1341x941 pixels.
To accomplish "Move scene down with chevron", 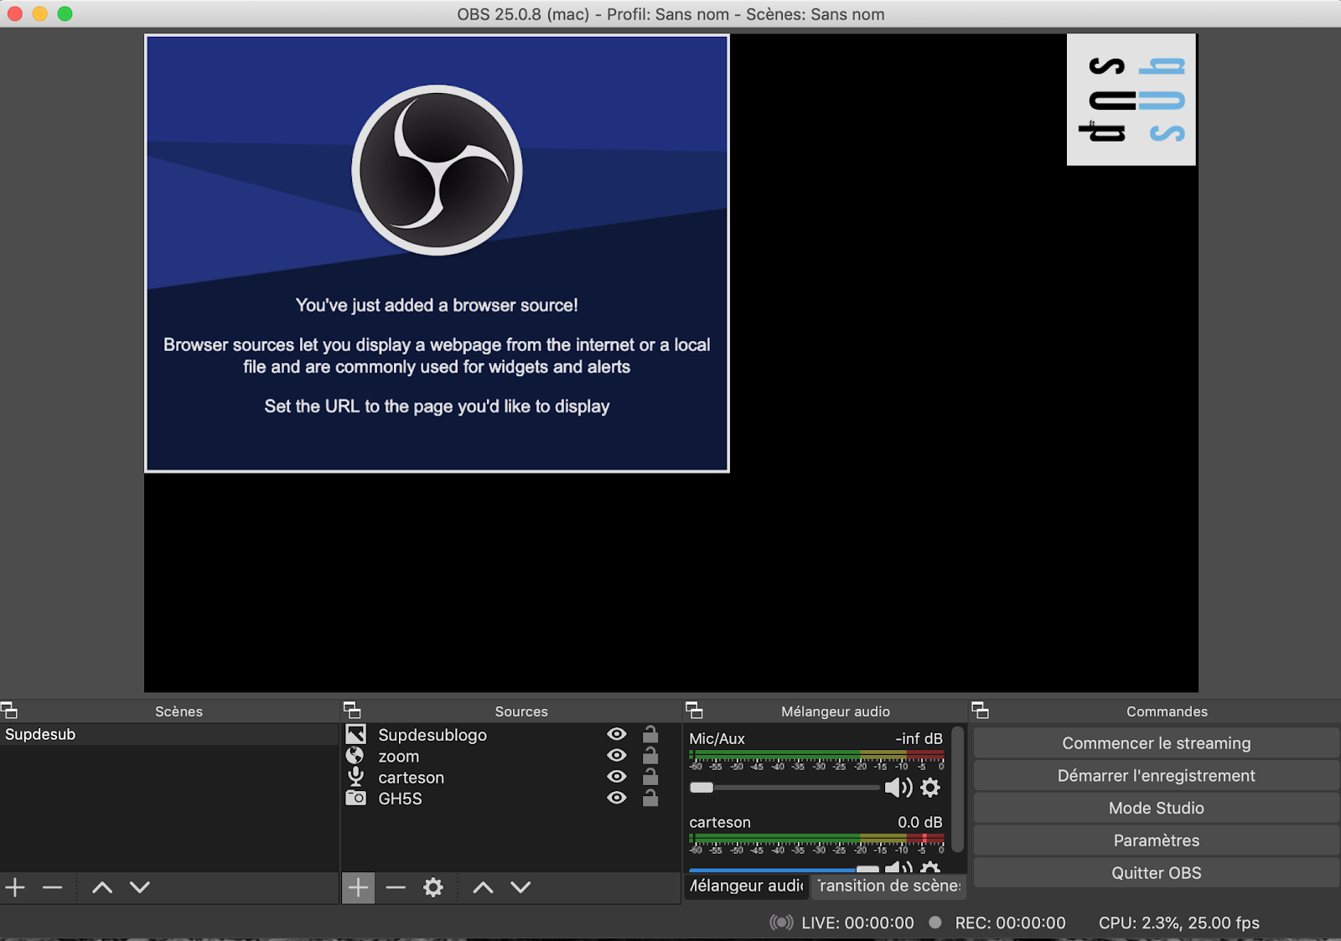I will [x=140, y=887].
